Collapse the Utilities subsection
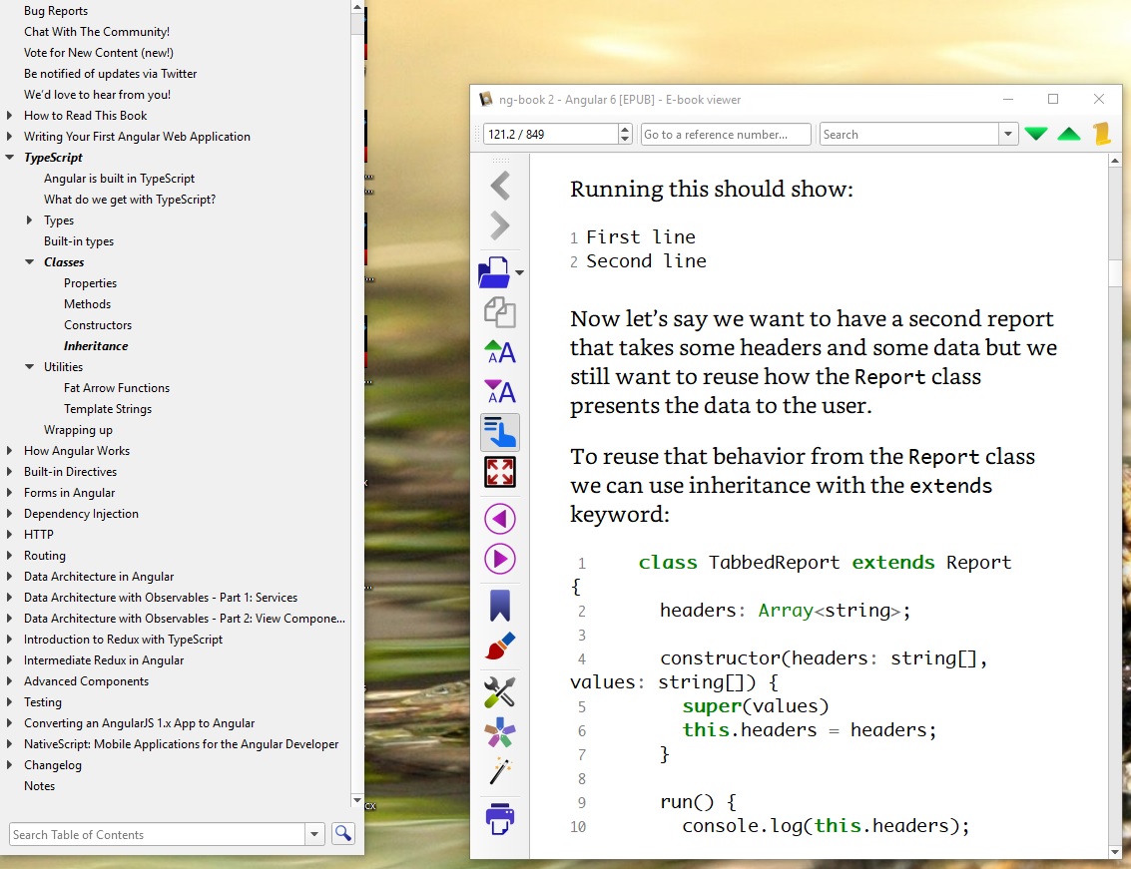 coord(30,366)
